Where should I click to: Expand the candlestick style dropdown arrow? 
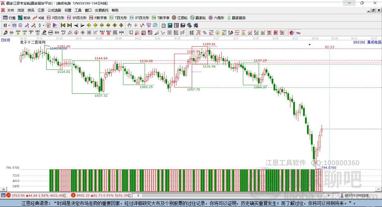[43, 25]
